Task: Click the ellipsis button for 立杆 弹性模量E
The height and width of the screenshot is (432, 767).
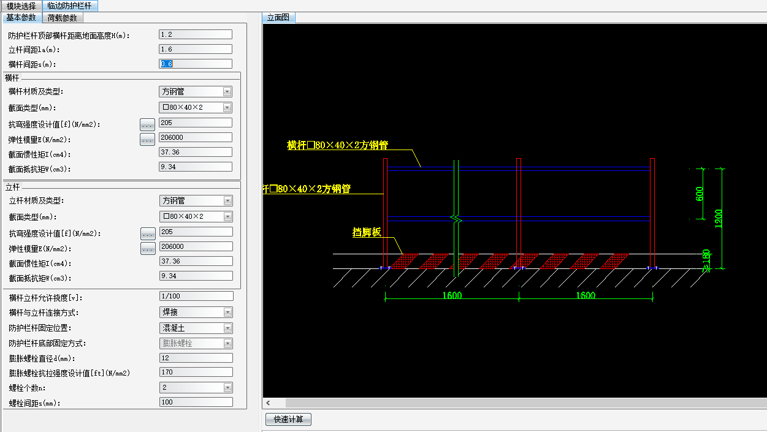Action: pyautogui.click(x=148, y=249)
